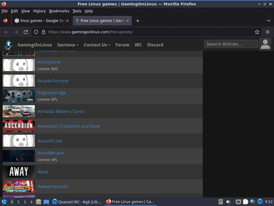Open the Anonymine game link
This screenshot has width=274, height=206.
[49, 62]
